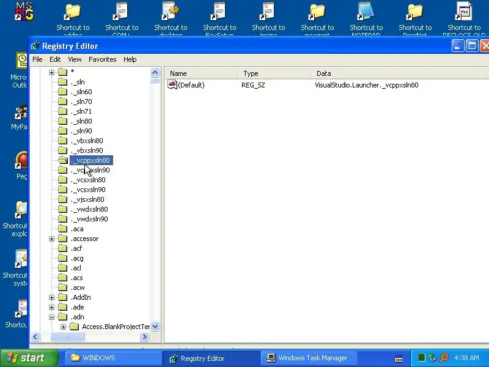The height and width of the screenshot is (367, 489).
Task: Select the ._sln71 folder icon
Action: [63, 111]
